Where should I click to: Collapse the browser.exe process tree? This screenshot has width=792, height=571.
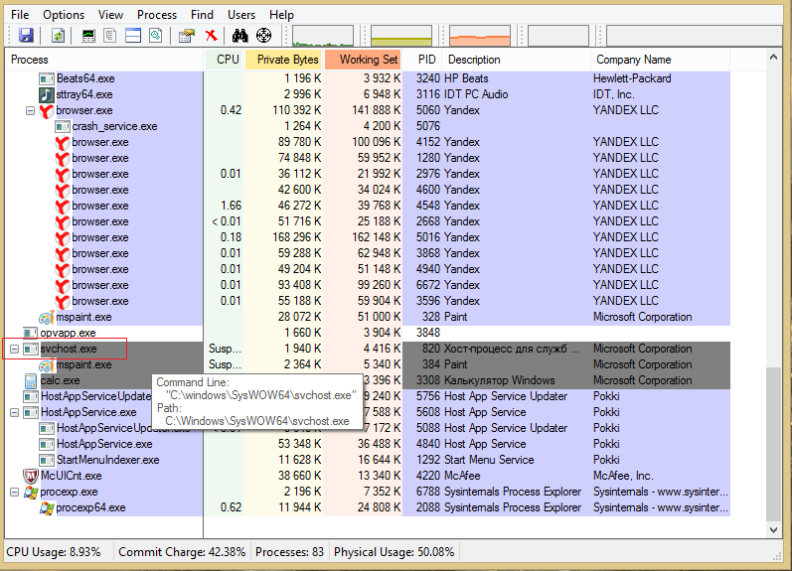(x=30, y=110)
